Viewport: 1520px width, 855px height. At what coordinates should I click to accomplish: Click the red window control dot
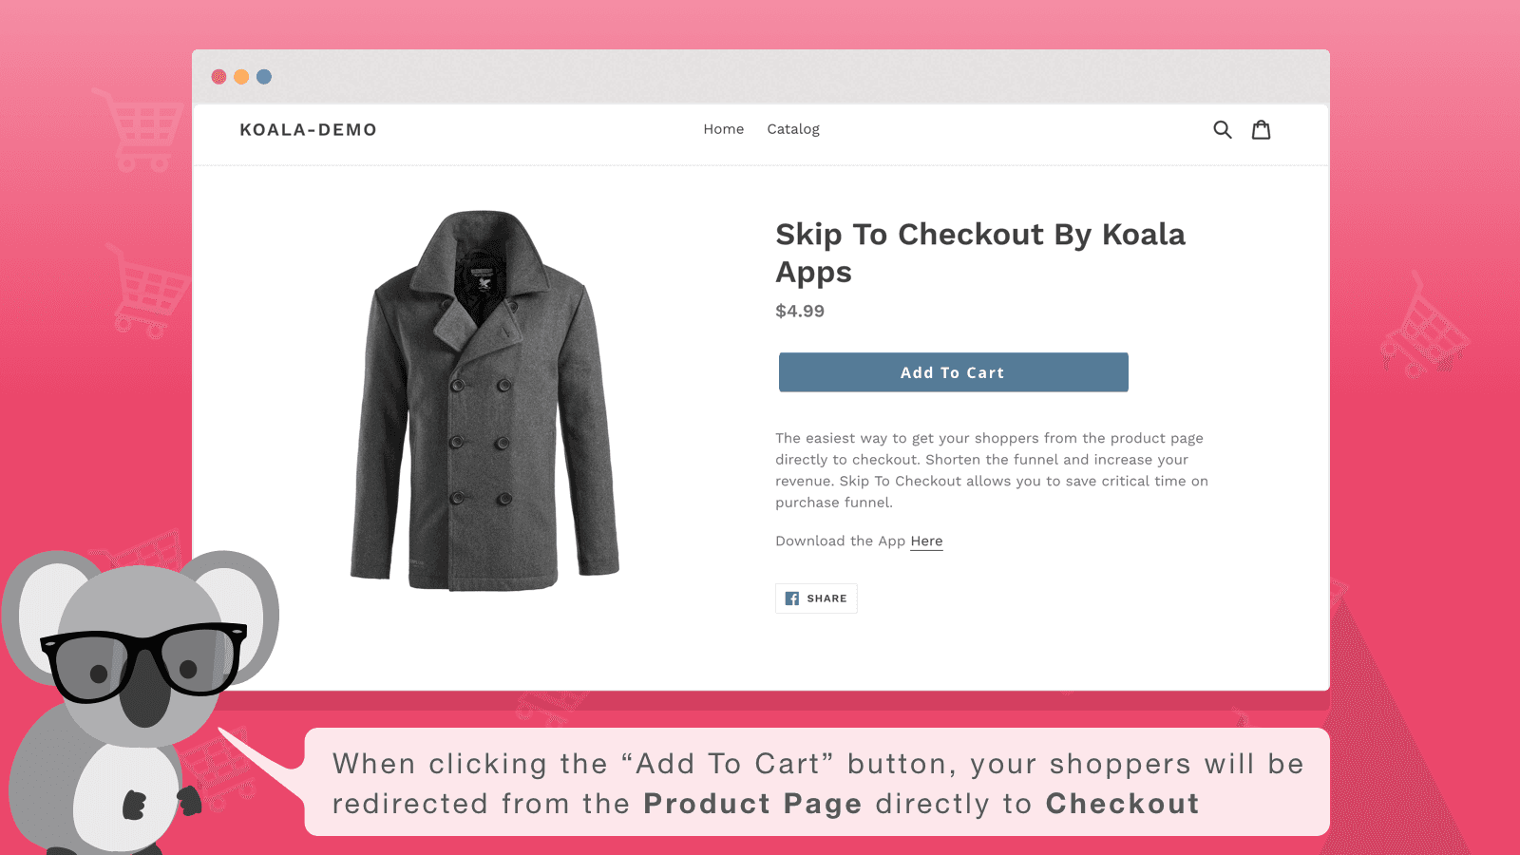pyautogui.click(x=218, y=77)
